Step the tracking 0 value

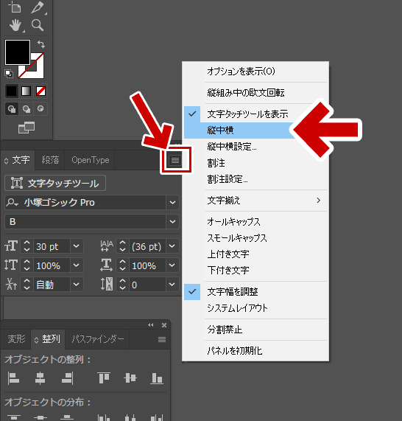click(x=122, y=285)
